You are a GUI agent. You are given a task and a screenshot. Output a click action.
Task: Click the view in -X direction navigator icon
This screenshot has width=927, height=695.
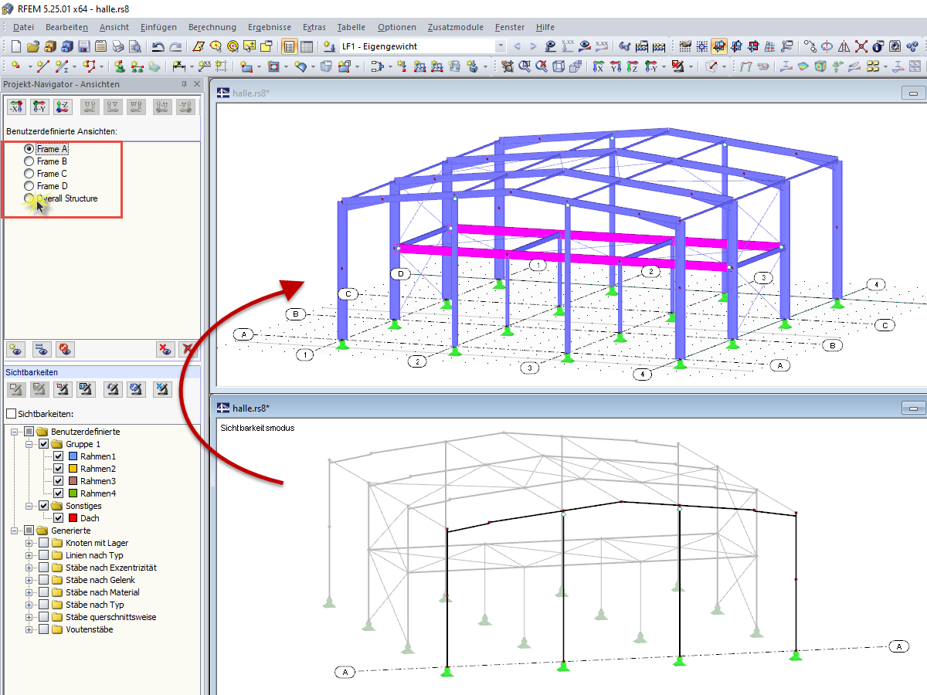17,107
